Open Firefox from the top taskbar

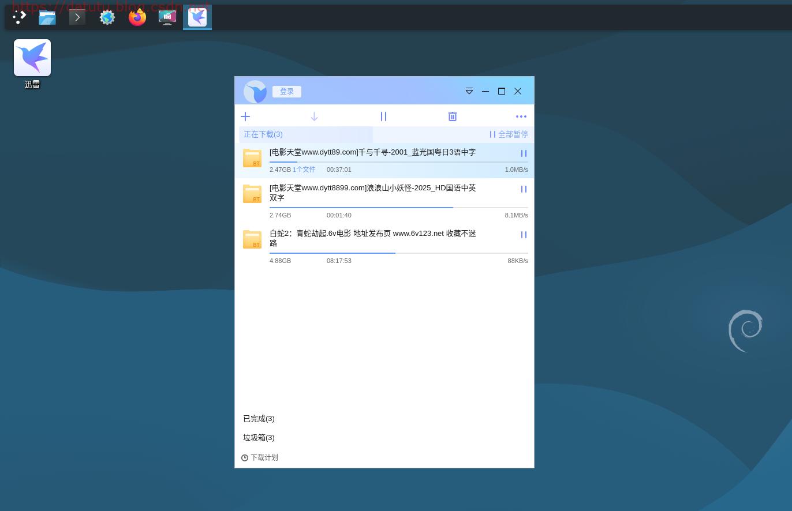tap(137, 17)
